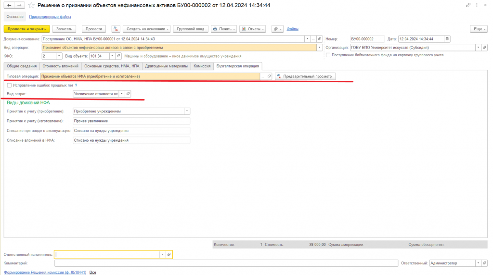
Task: Click Провести button
Action: coord(94,29)
